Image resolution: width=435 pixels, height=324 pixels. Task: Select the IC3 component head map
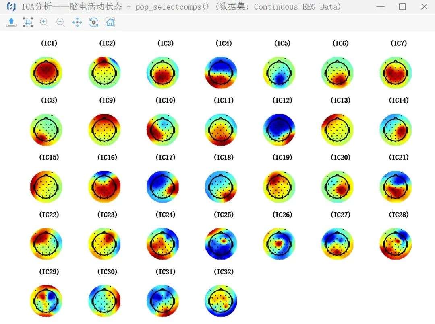(163, 73)
